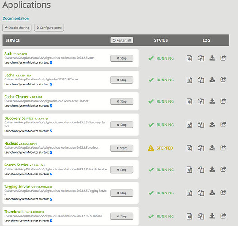Open the Documentation link
The image size is (238, 226).
coord(16,19)
